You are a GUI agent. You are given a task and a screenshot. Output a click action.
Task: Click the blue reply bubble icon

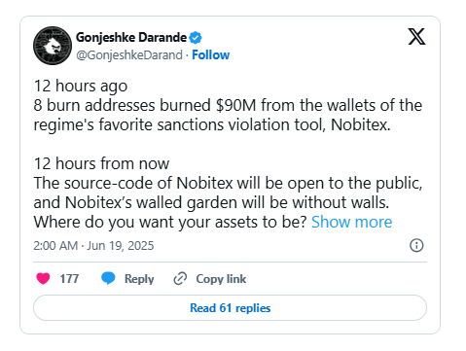(x=108, y=278)
